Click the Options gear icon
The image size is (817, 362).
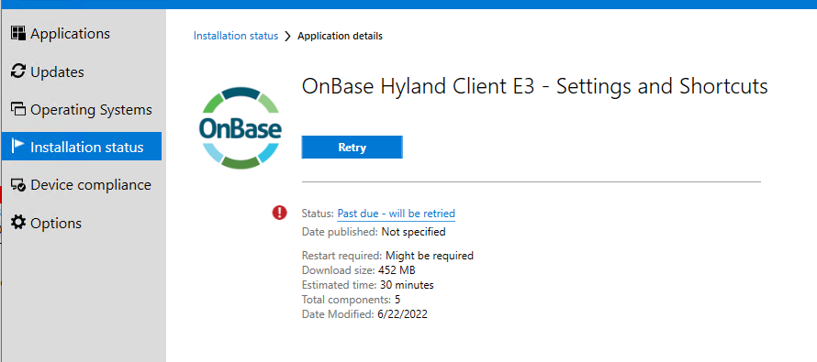coord(18,223)
